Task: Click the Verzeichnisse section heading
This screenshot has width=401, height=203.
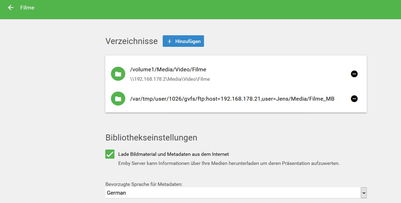Action: click(132, 41)
